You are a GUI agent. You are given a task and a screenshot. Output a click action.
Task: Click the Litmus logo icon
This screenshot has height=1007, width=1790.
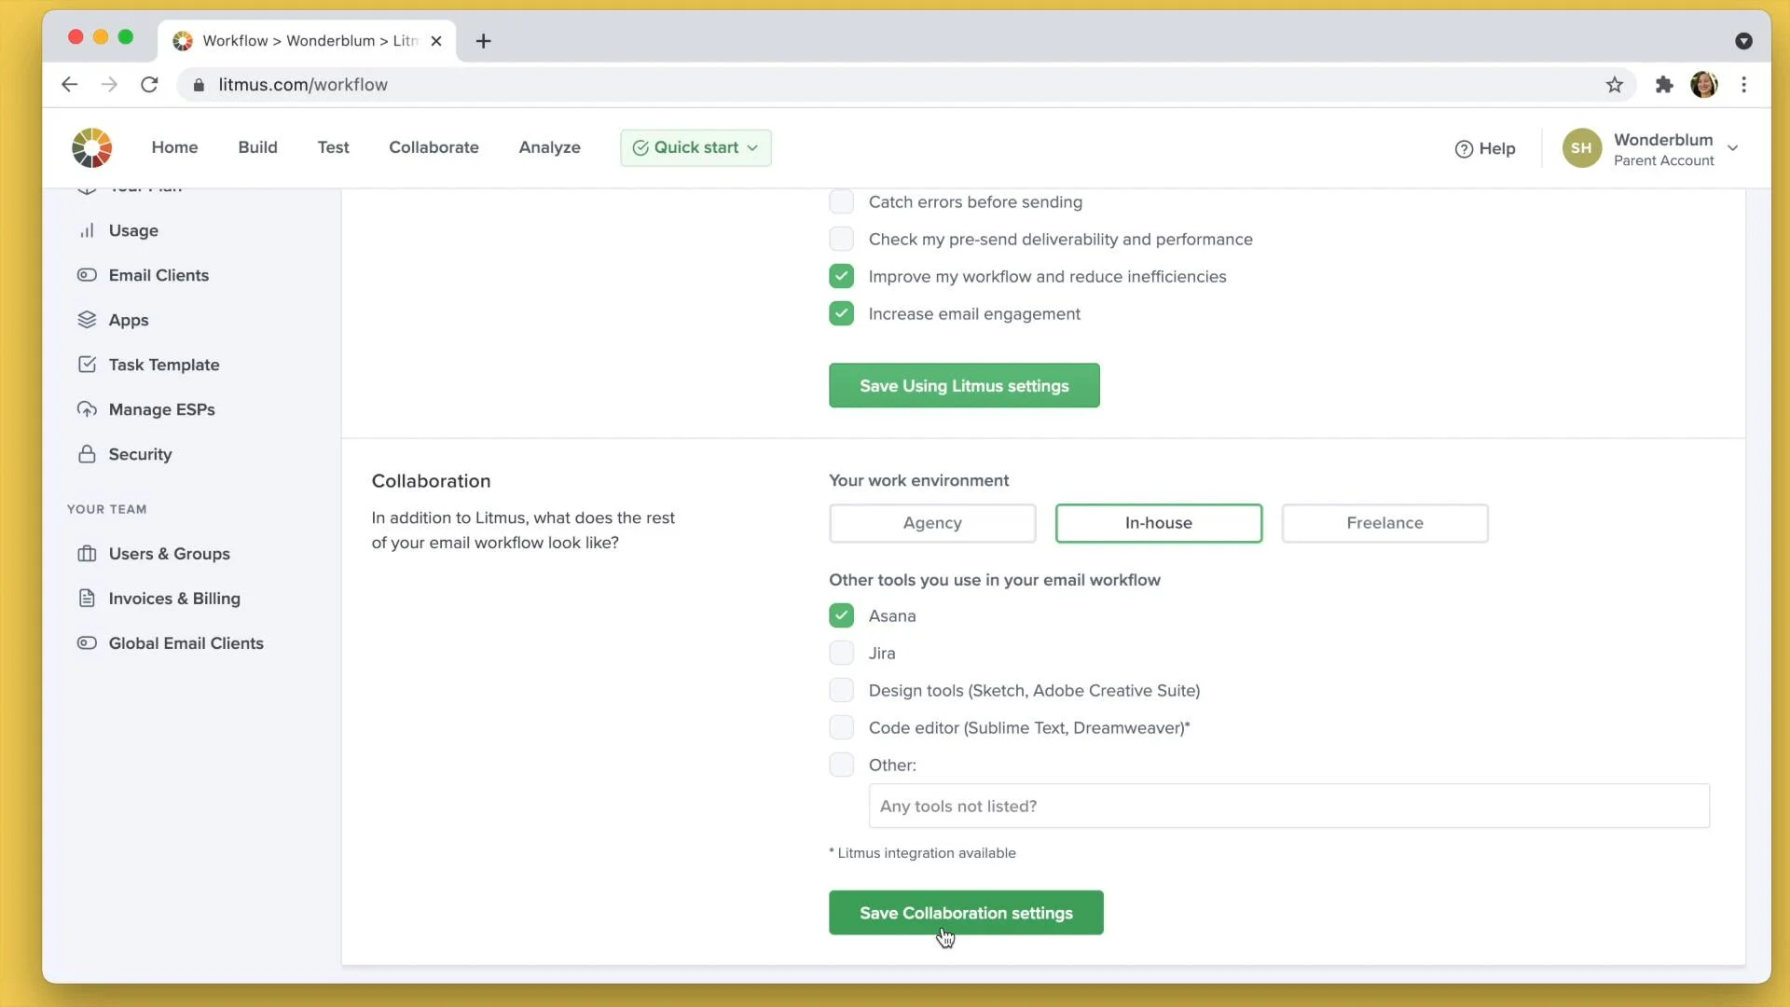click(91, 147)
